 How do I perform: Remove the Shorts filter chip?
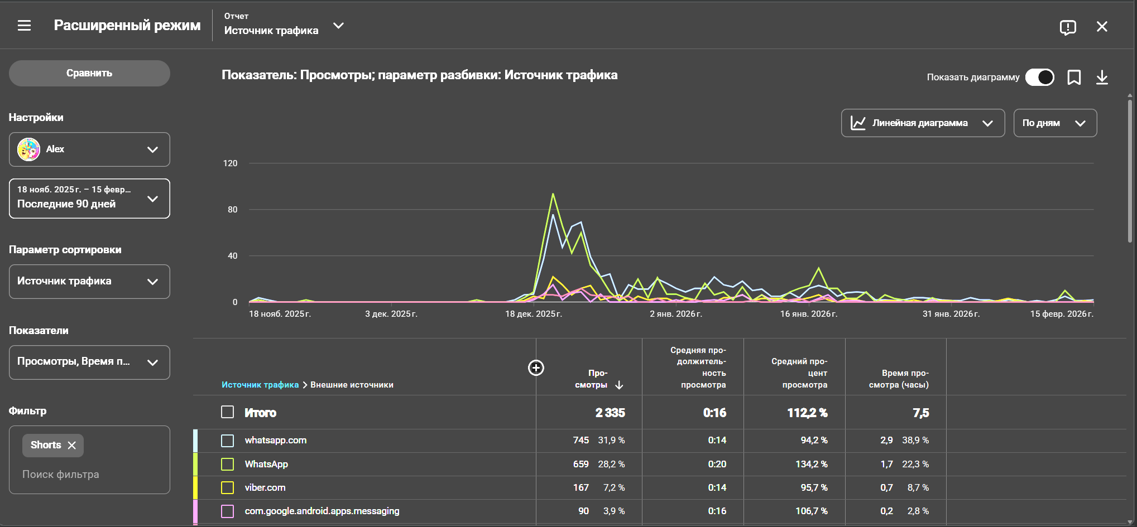point(71,445)
